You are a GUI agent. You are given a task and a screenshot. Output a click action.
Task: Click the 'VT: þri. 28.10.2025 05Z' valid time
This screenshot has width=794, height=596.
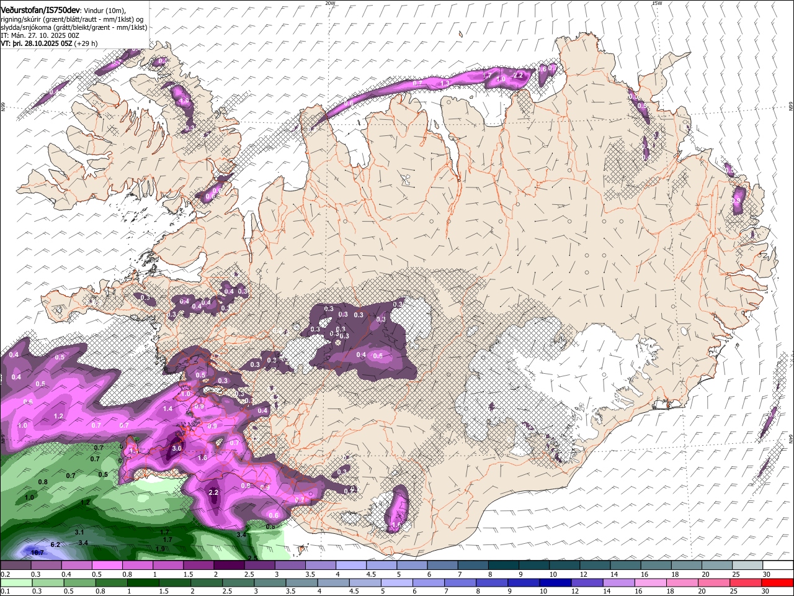36,43
